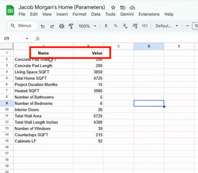
Task: Open the File menu
Action: pos(22,14)
